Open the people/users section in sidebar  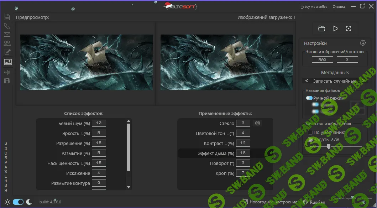(7, 43)
